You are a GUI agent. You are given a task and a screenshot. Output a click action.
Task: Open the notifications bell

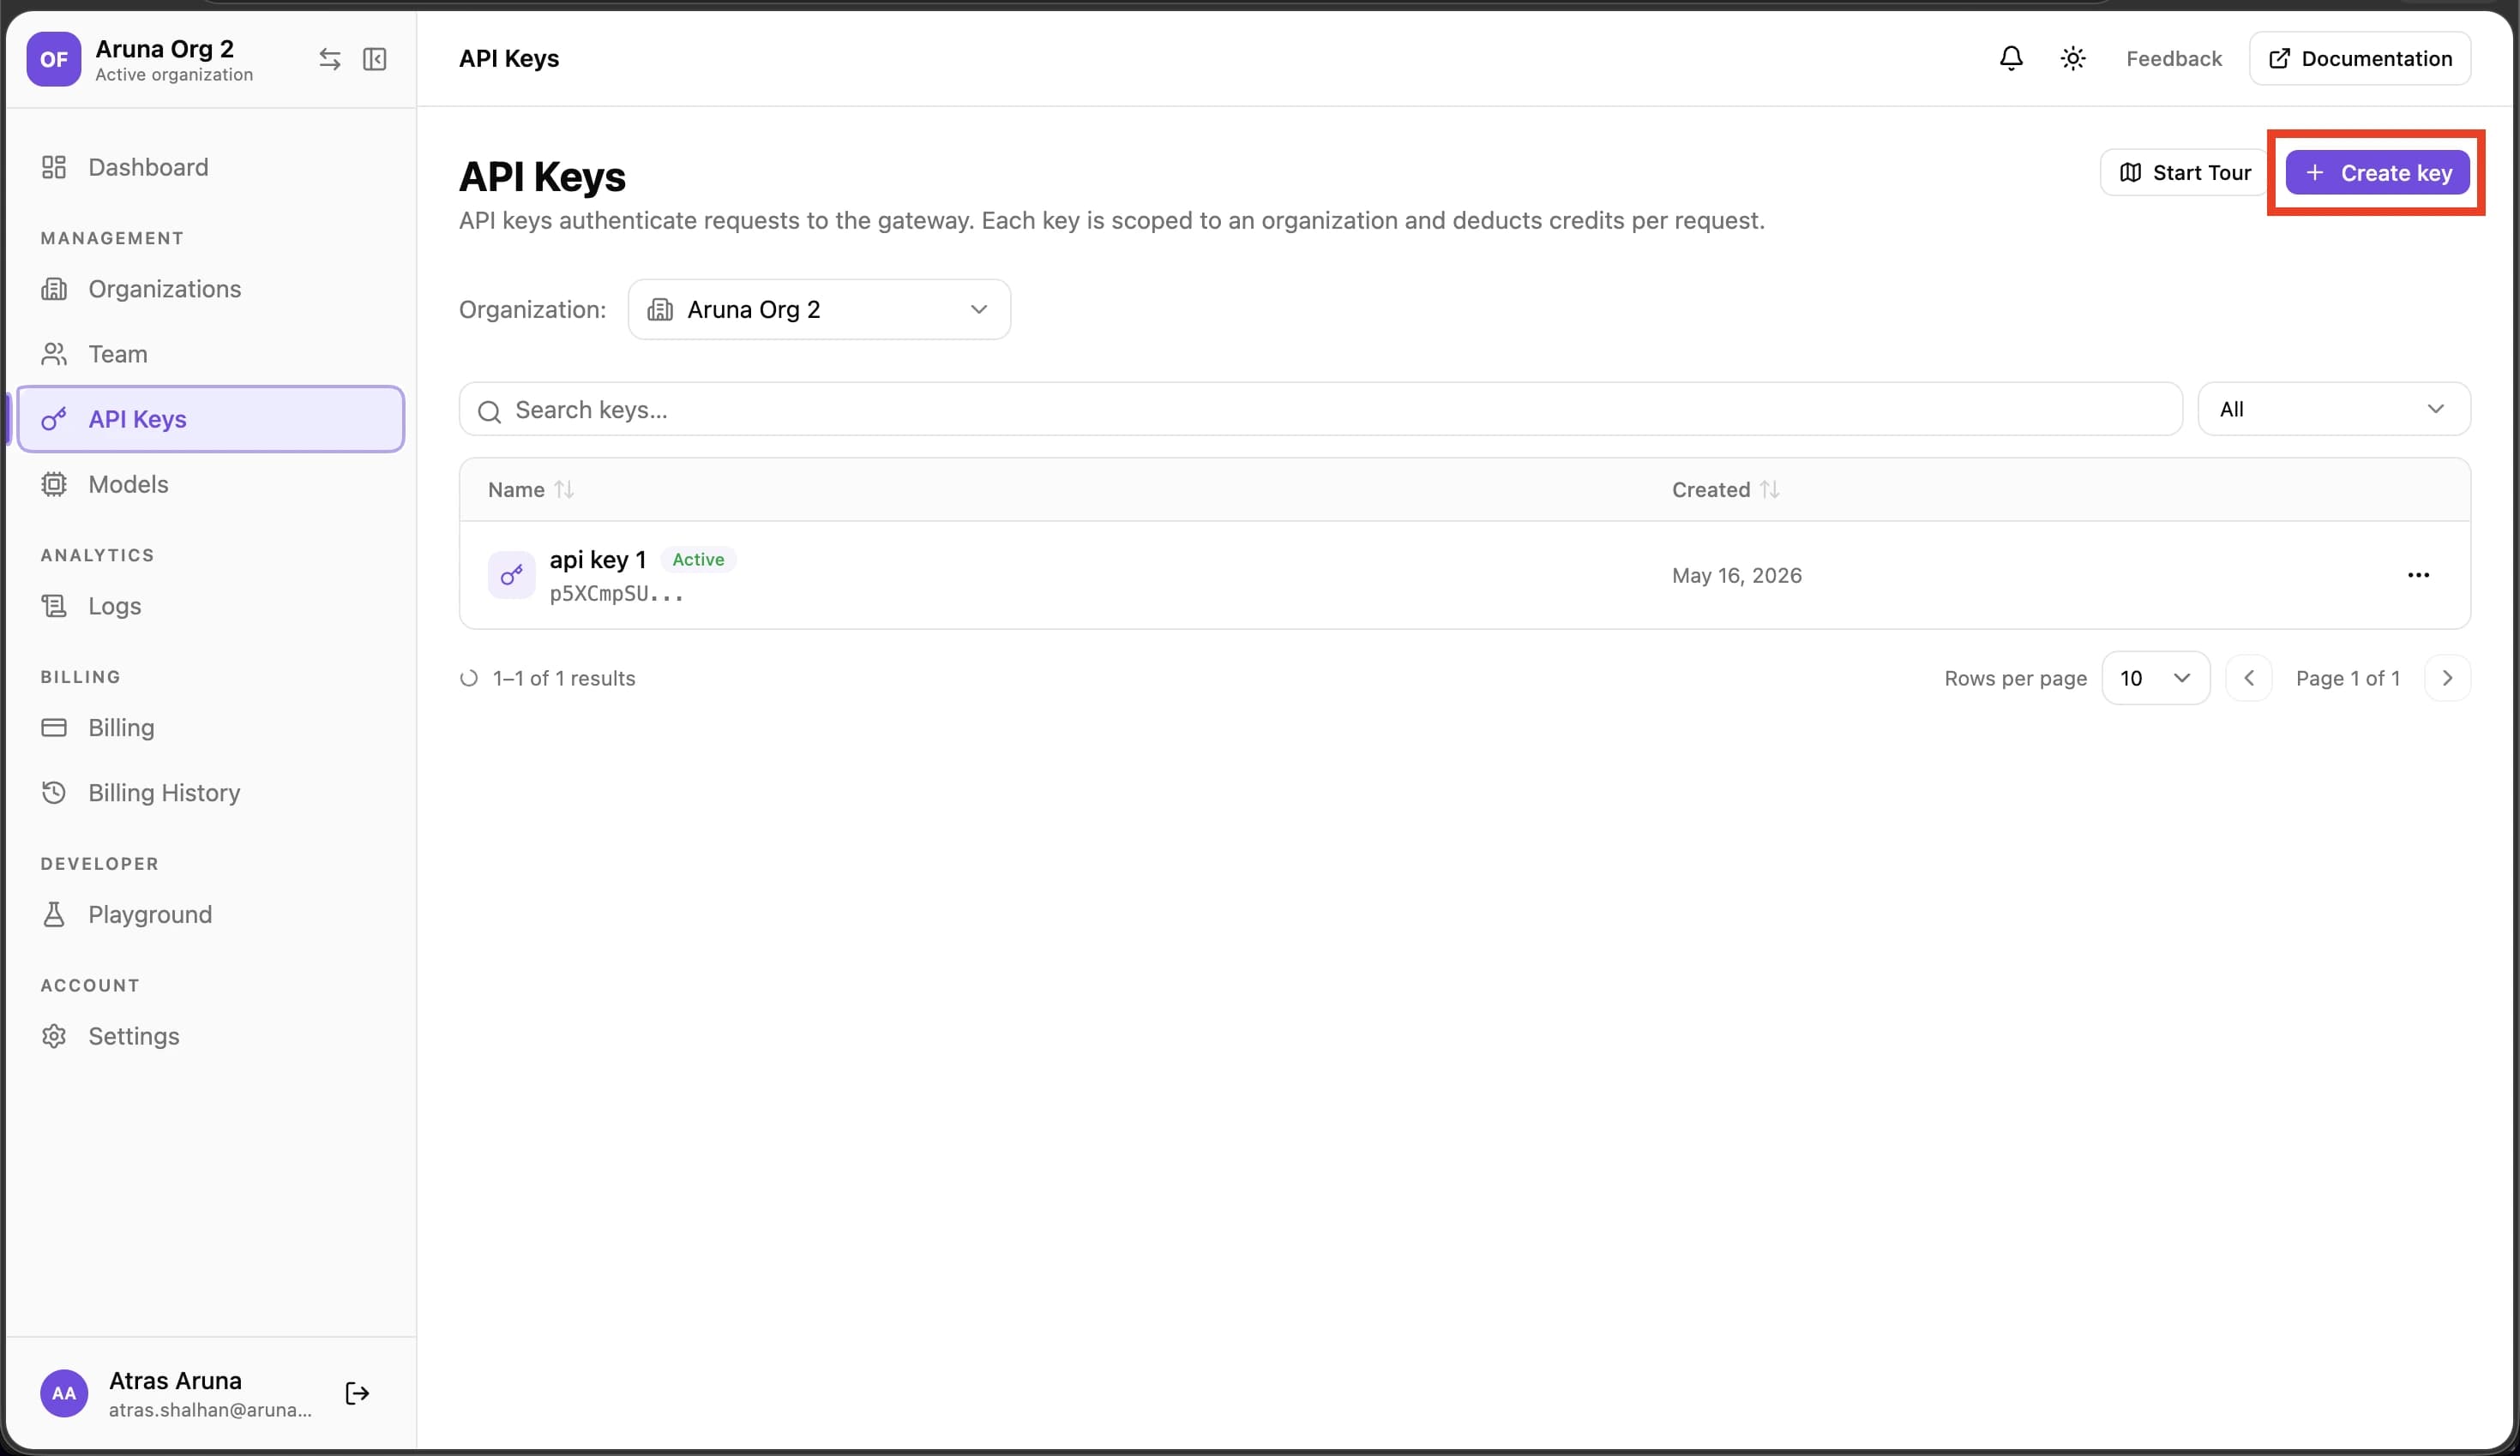point(2011,58)
